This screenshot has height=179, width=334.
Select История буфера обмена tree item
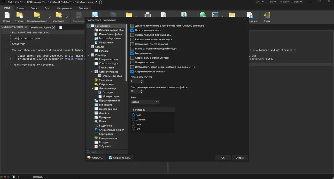pos(109,30)
